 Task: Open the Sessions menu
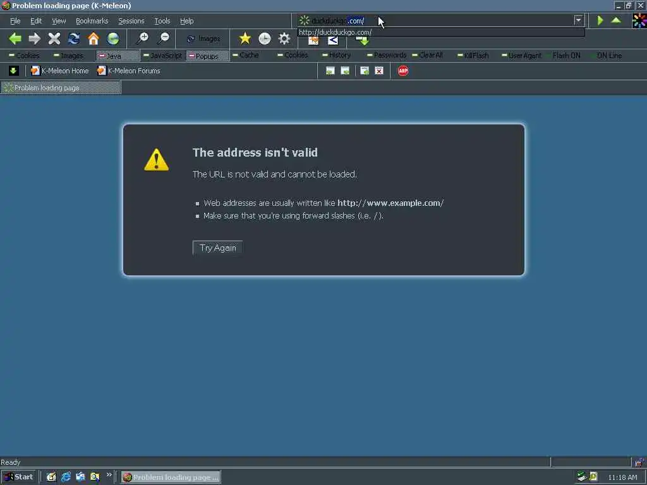coord(131,21)
